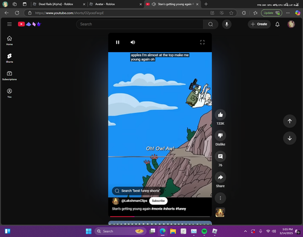Viewport: 303px width, 237px height.
Task: Open the tab actions menu icon
Action: [x=25, y=4]
